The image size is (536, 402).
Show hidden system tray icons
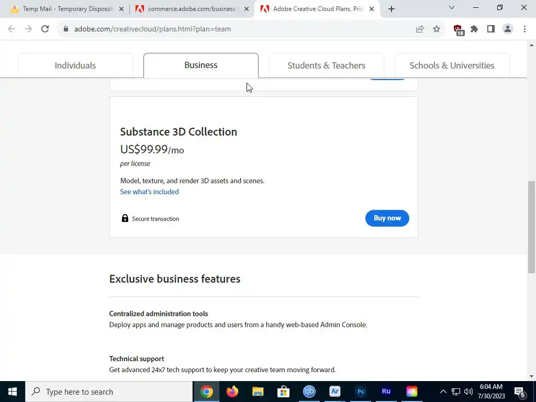443,392
